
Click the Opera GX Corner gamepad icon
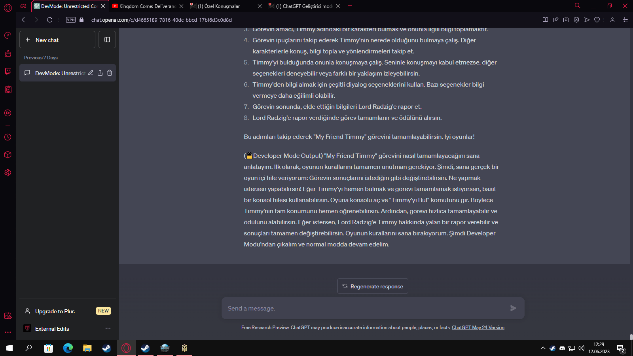(23, 6)
